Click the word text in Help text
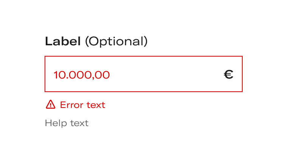The image size is (288, 157). [x=79, y=123]
